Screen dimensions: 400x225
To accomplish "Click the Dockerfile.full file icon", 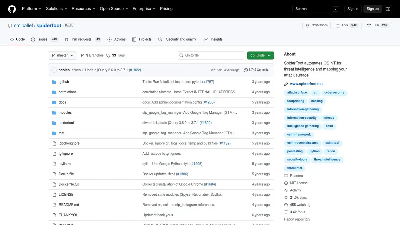I will click(x=54, y=184).
